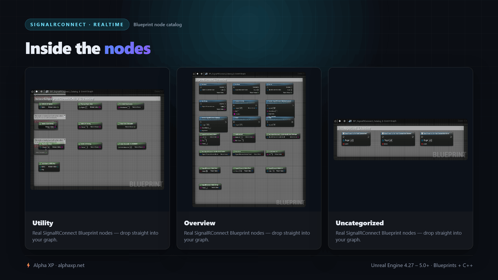Click the Utility card title
The image size is (498, 280).
[x=43, y=223]
